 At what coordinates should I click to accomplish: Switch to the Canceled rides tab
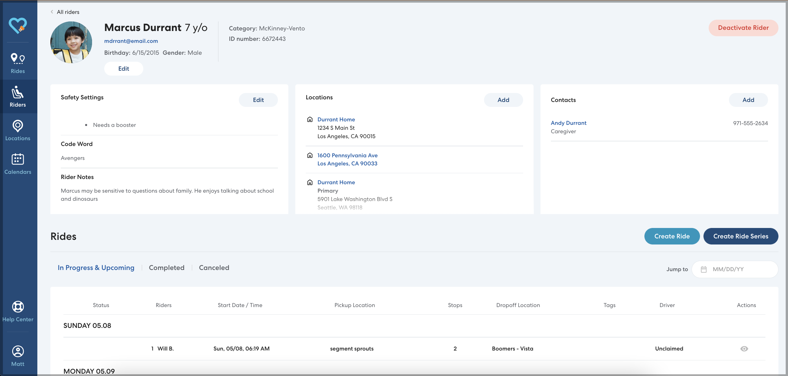click(x=214, y=268)
